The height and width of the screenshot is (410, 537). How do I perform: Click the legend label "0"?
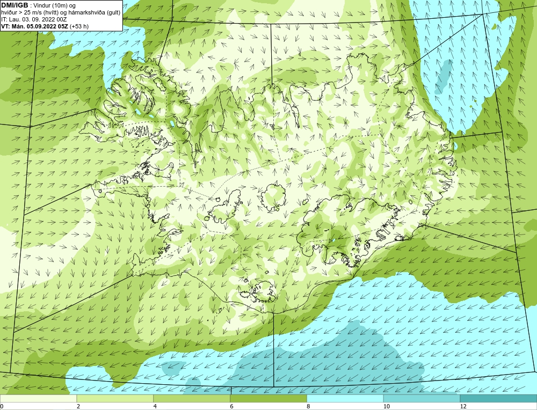click(2, 406)
